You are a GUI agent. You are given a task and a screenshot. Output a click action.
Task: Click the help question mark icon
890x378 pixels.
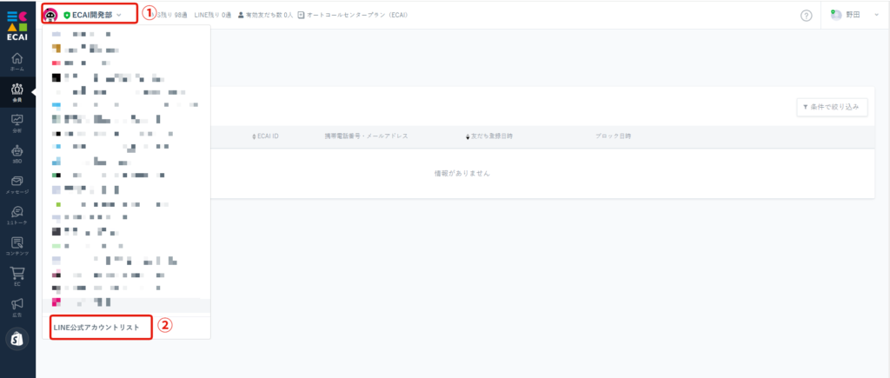tap(806, 16)
